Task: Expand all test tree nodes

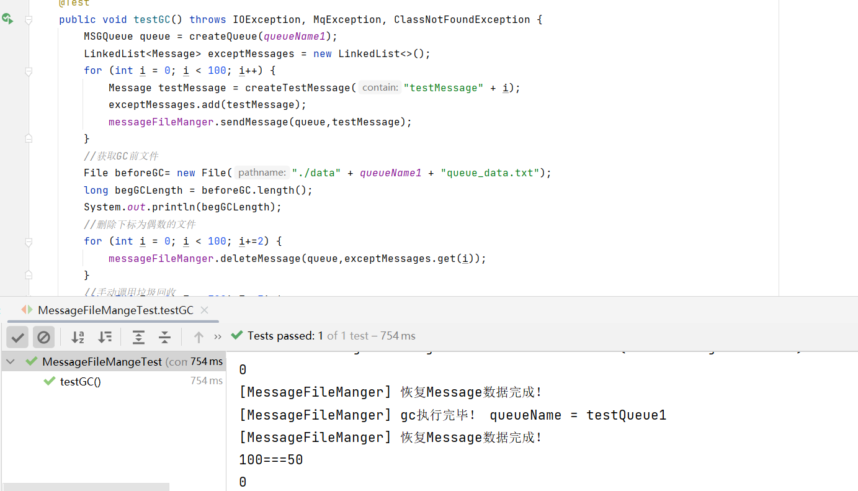Action: click(138, 337)
